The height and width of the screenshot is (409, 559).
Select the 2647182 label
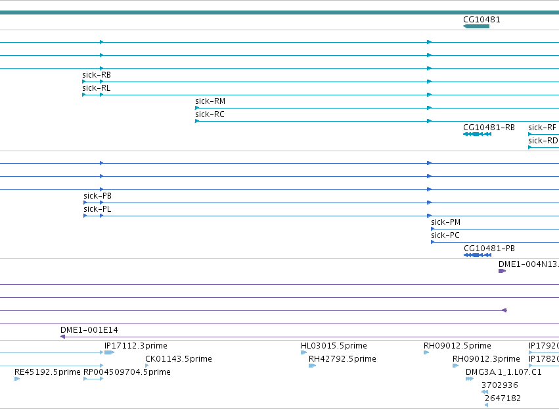coord(503,398)
